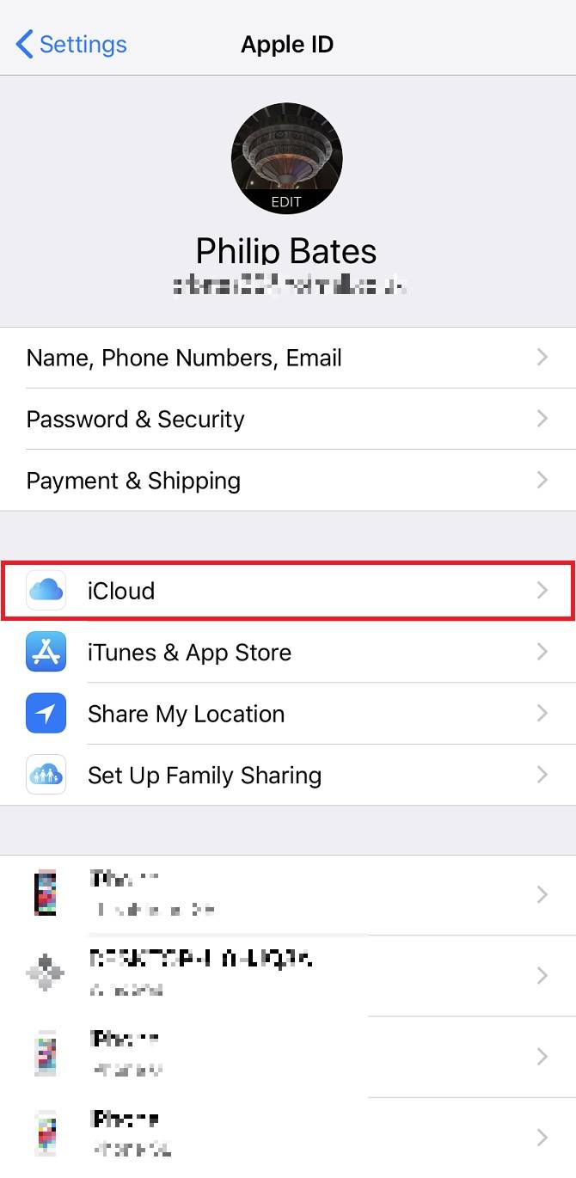Viewport: 576px width, 1178px height.
Task: Tap chevron beside Share My Location
Action: click(x=542, y=714)
